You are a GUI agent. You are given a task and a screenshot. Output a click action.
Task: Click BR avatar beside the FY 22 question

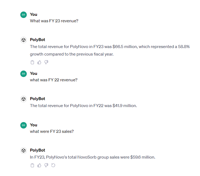coord(24,74)
